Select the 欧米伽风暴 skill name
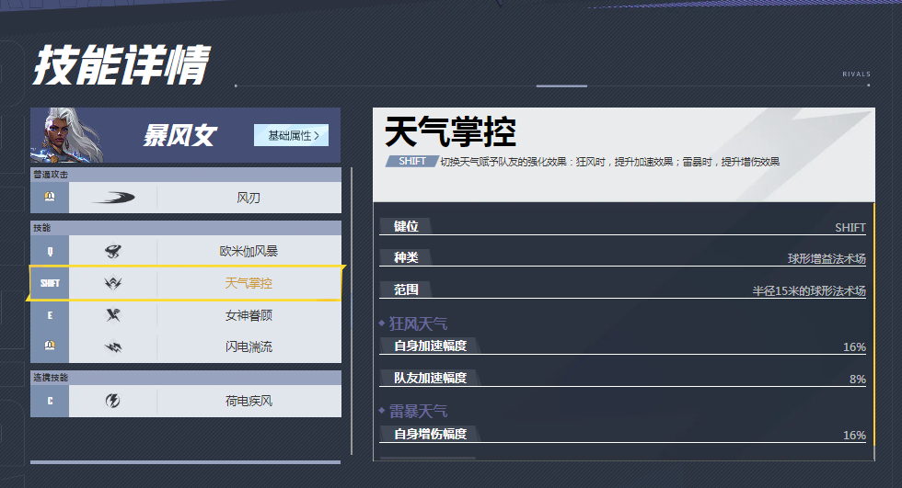Viewport: 902px width, 488px height. (249, 251)
